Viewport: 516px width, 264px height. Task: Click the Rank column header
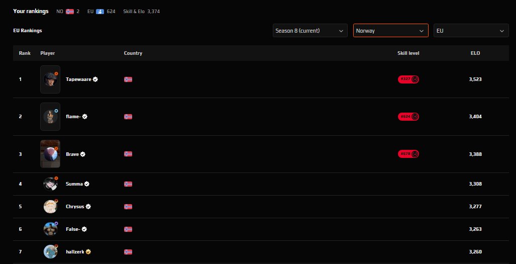(25, 53)
